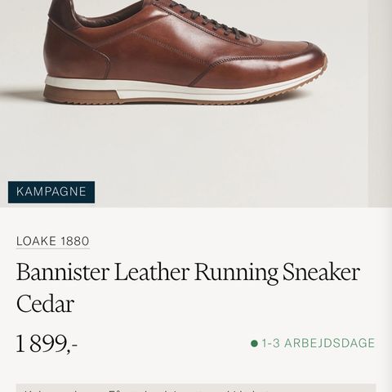The image size is (392, 392).
Task: Click the 1-3 ARBEJDSDAGE delivery status
Action: [318, 343]
